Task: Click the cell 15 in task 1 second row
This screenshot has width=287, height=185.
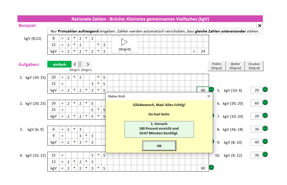Action: 54,84
